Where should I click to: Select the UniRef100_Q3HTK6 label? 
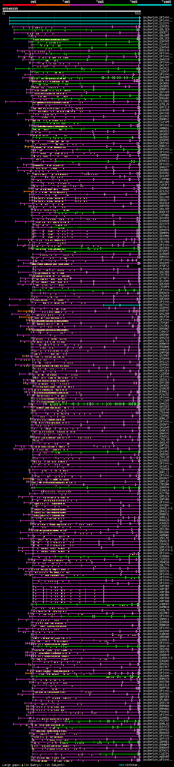pyautogui.click(x=156, y=47)
